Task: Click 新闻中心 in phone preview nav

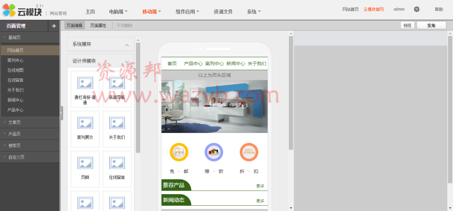Action: pos(236,64)
